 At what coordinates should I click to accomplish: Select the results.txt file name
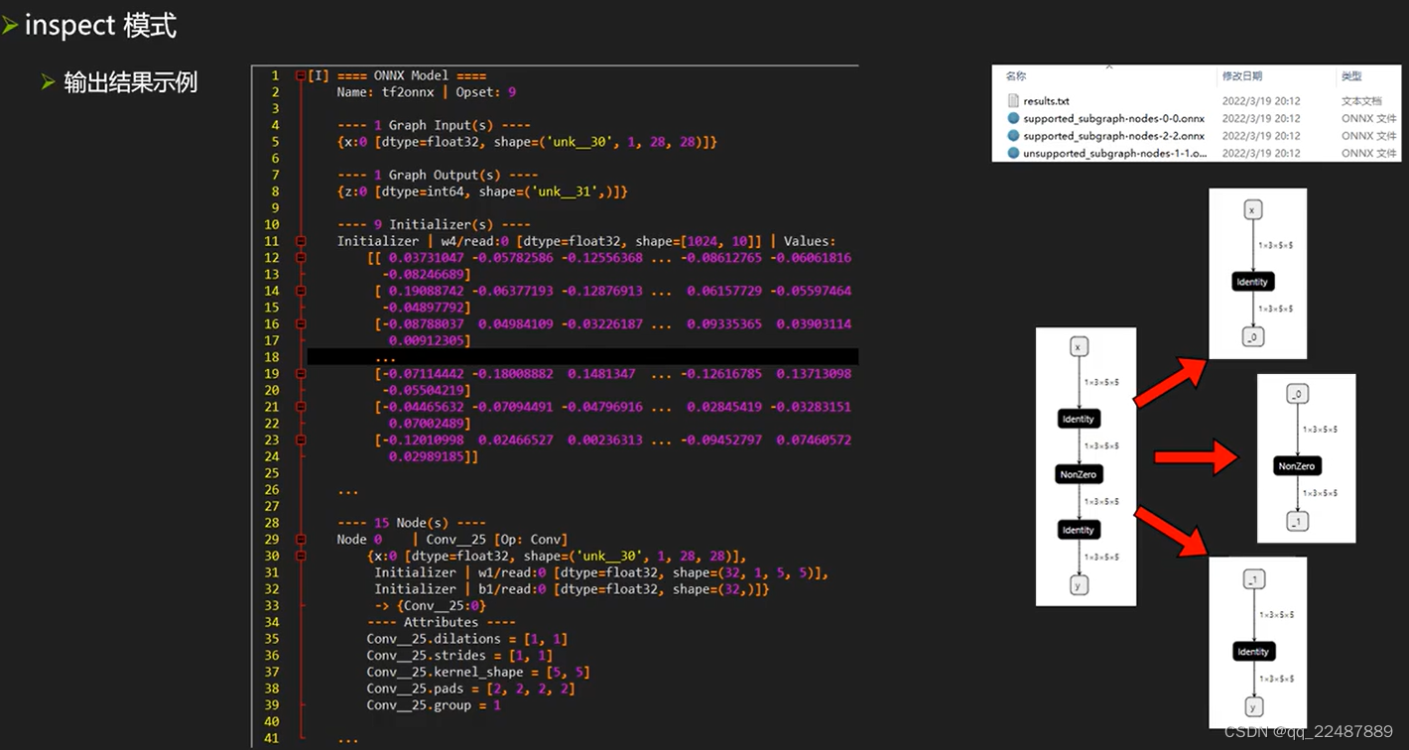coord(1046,101)
